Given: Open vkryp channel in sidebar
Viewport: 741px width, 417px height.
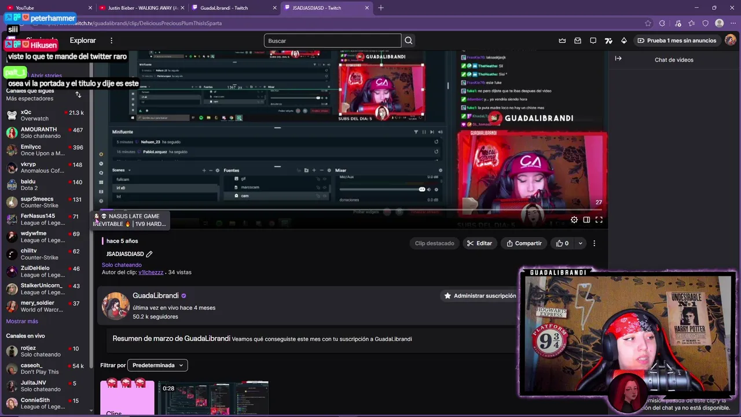Looking at the screenshot, I should coord(45,167).
